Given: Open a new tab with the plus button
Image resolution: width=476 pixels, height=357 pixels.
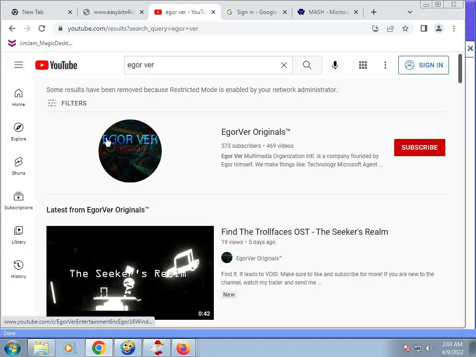Looking at the screenshot, I should (374, 12).
